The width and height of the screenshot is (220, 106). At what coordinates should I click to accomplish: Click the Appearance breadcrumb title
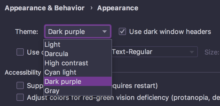pos(117,8)
